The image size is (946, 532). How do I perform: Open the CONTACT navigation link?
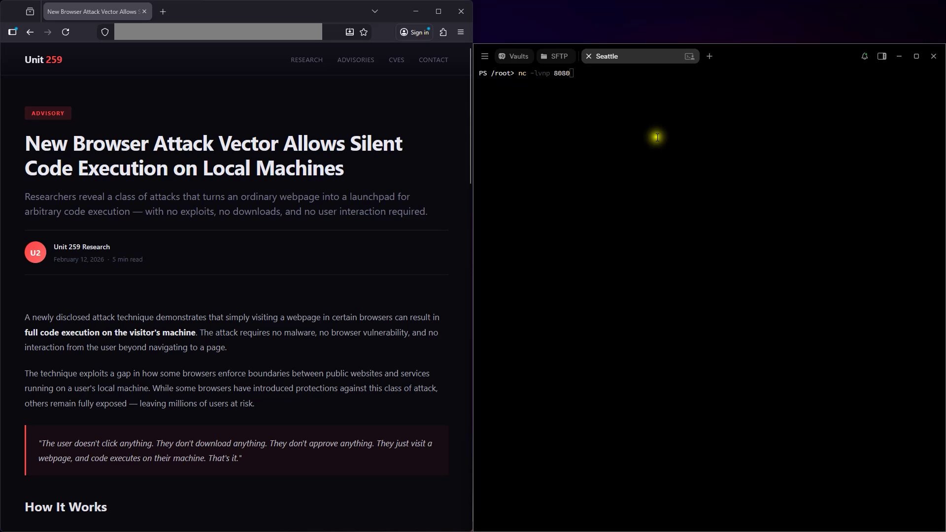[x=434, y=60]
